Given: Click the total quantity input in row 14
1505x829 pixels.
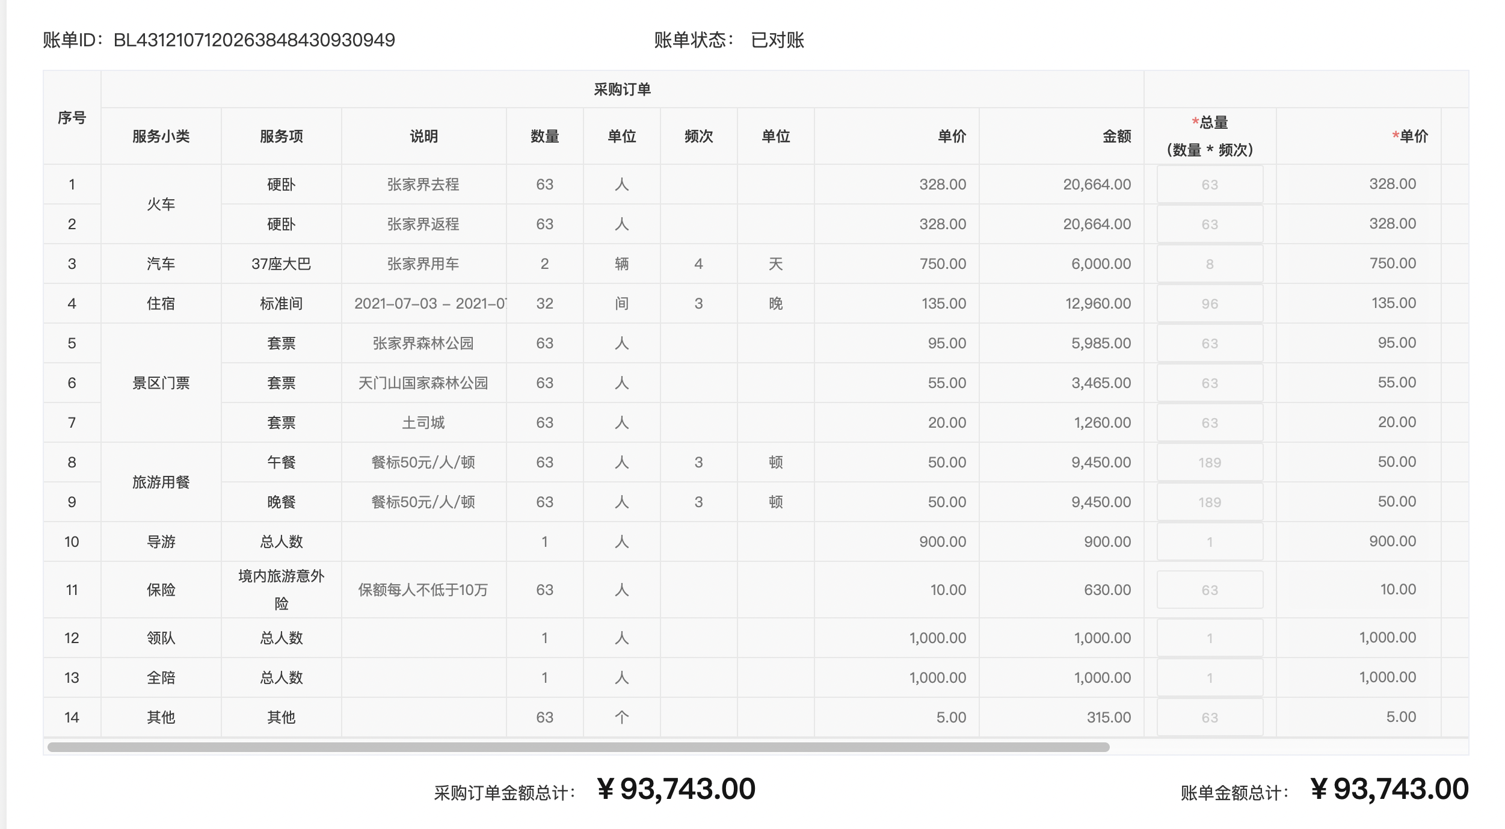Looking at the screenshot, I should click(1209, 718).
